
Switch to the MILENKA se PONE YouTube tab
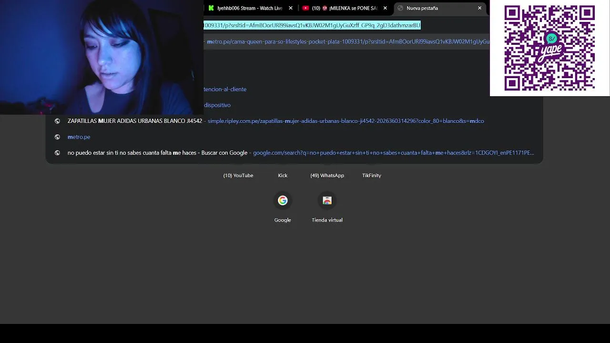tap(346, 8)
